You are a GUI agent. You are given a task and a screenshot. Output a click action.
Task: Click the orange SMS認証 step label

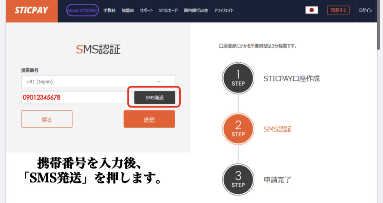pos(278,129)
